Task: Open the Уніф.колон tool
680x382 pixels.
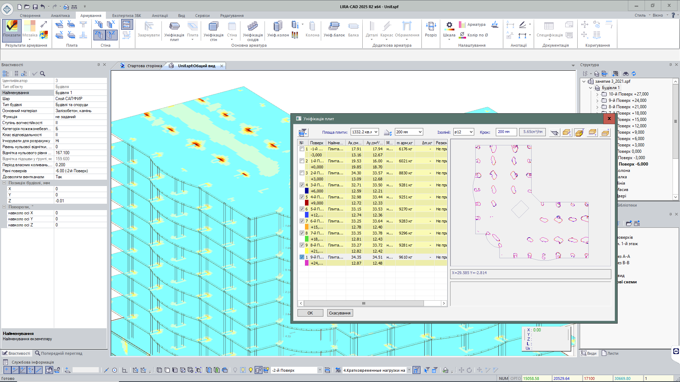Action: pos(278,28)
